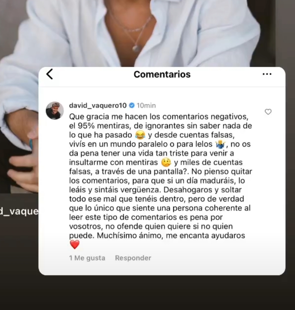Click the blue verified badge
The height and width of the screenshot is (310, 295).
[132, 106]
